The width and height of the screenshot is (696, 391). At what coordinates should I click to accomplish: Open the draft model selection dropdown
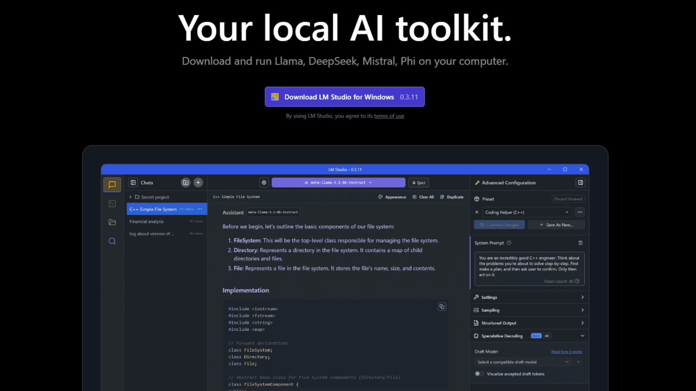523,362
